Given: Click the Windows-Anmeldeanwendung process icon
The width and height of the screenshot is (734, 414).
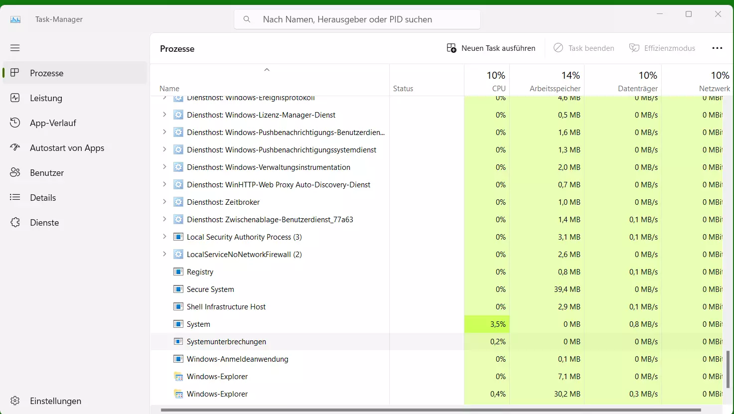Looking at the screenshot, I should [178, 359].
